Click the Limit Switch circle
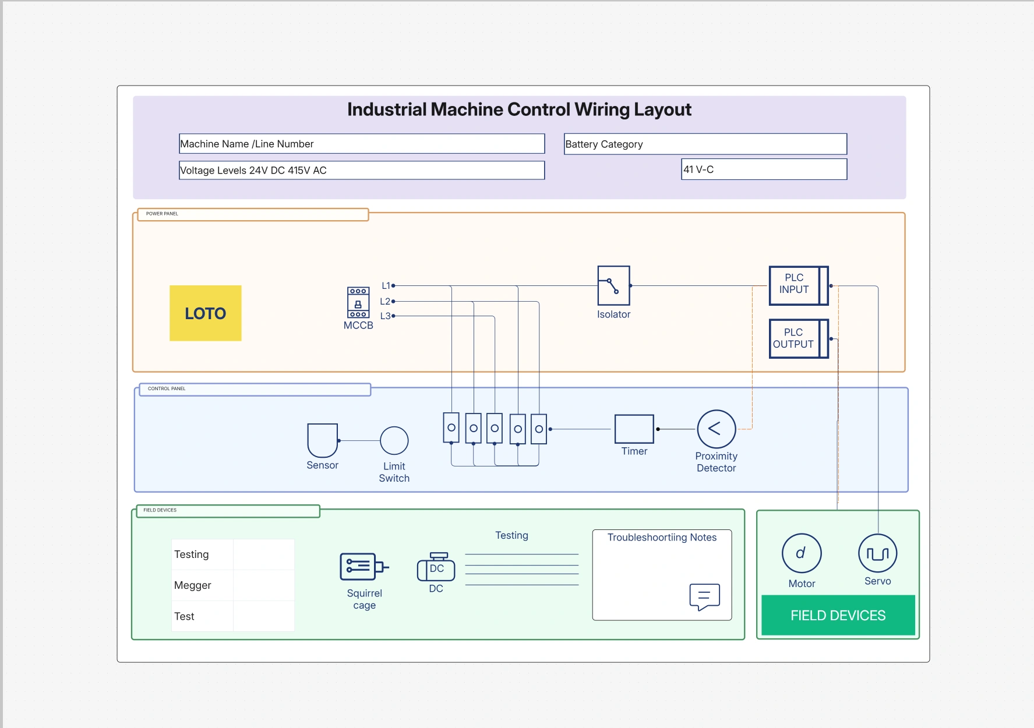This screenshot has height=728, width=1034. [394, 441]
